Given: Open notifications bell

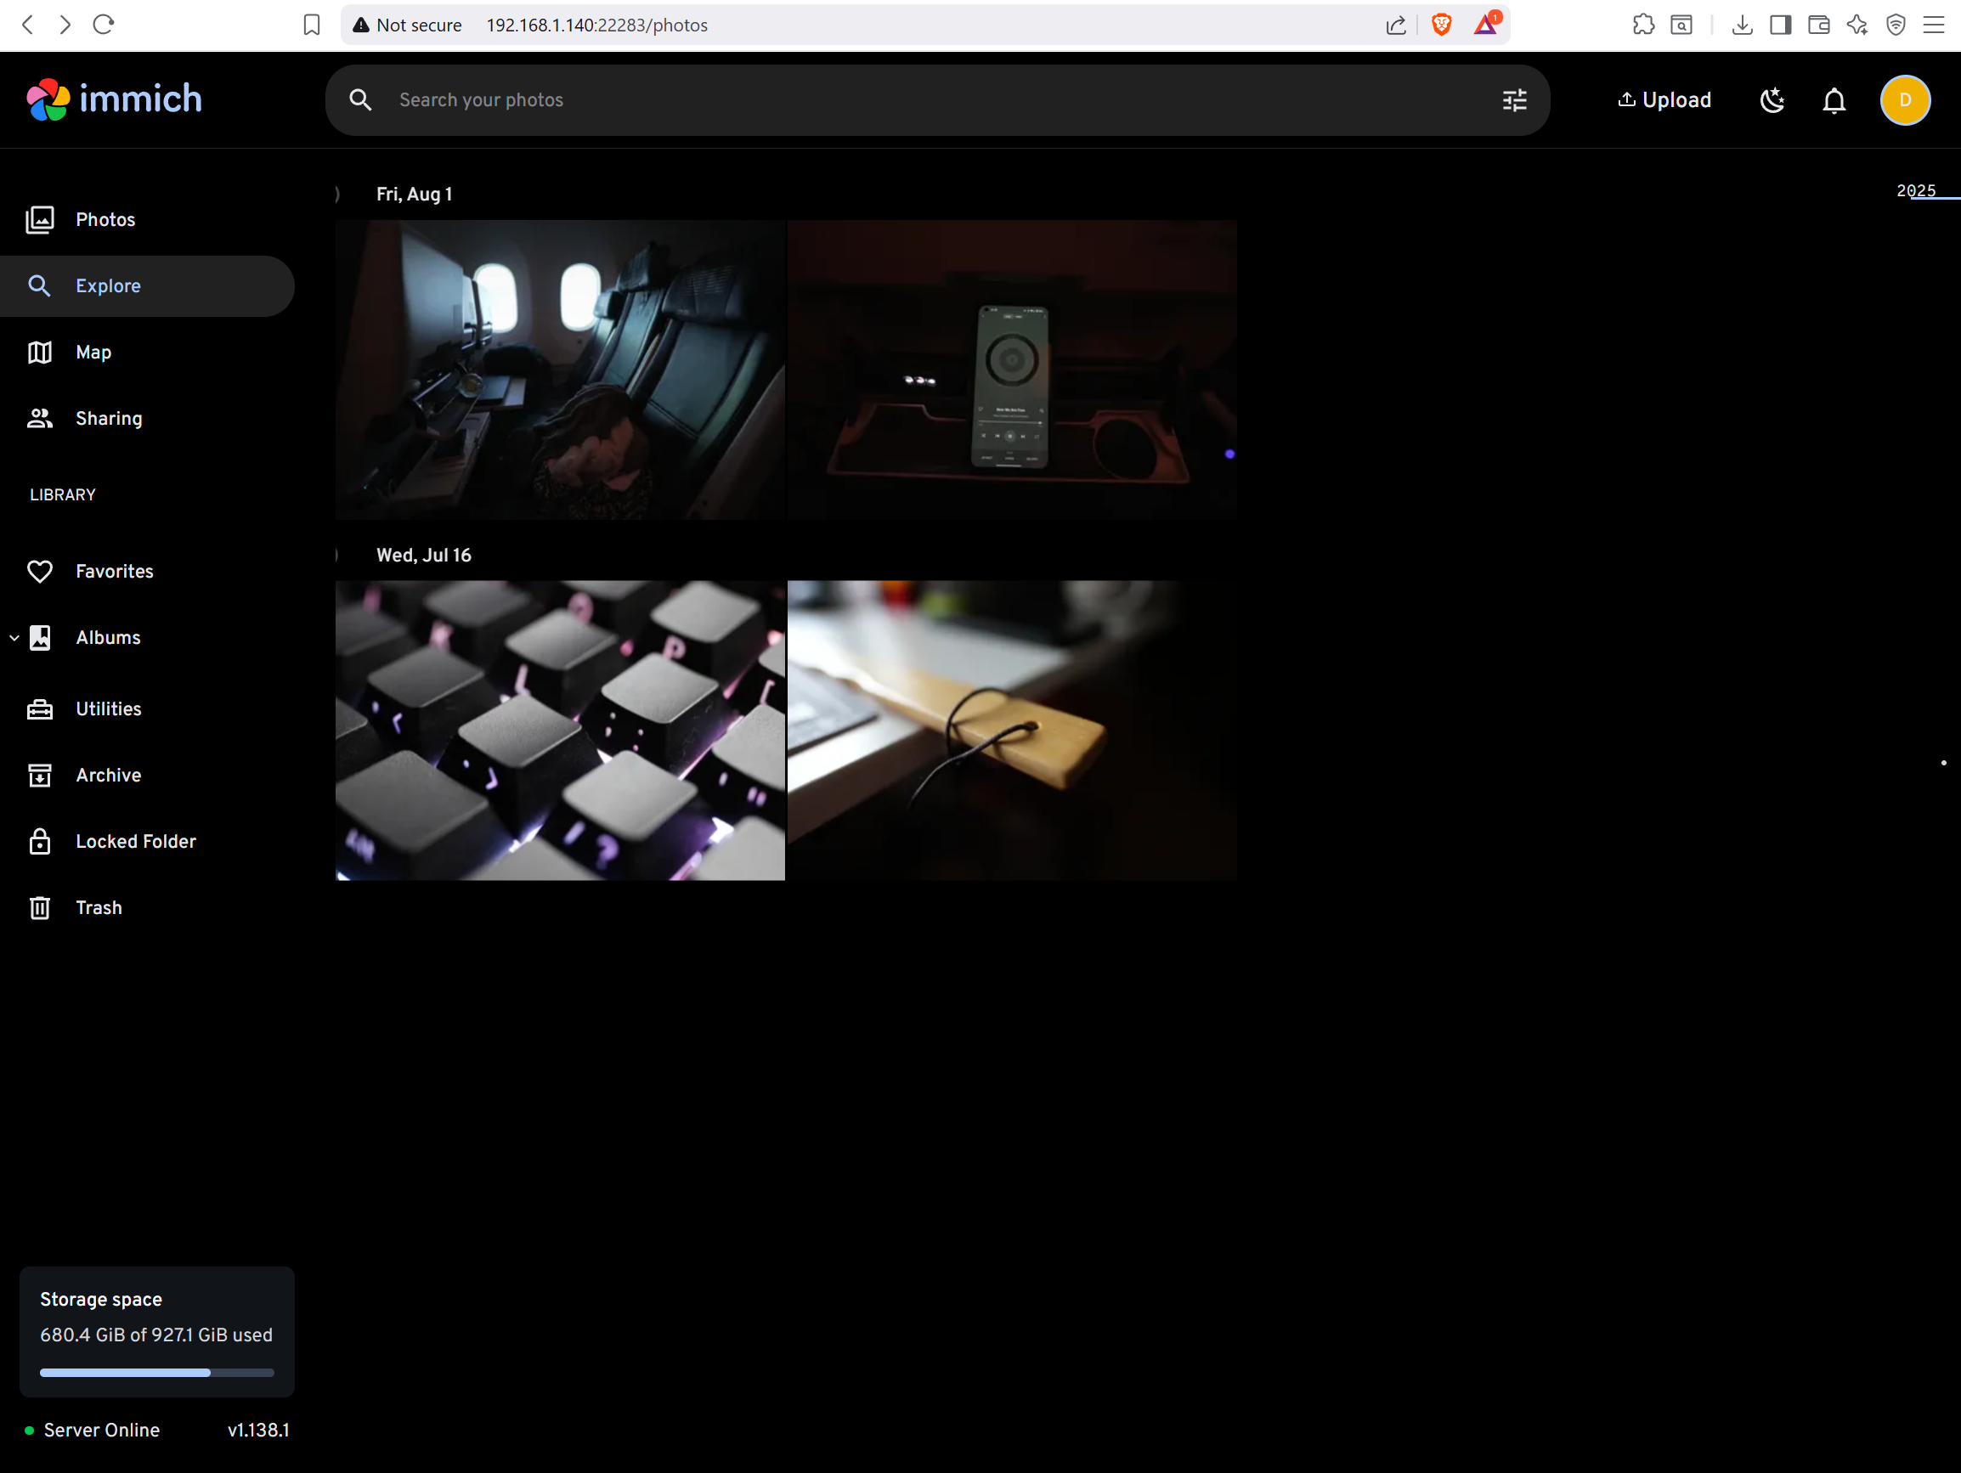Looking at the screenshot, I should pyautogui.click(x=1834, y=100).
